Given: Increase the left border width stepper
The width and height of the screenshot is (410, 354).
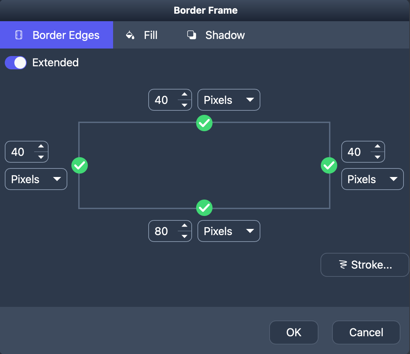Looking at the screenshot, I should [x=41, y=147].
